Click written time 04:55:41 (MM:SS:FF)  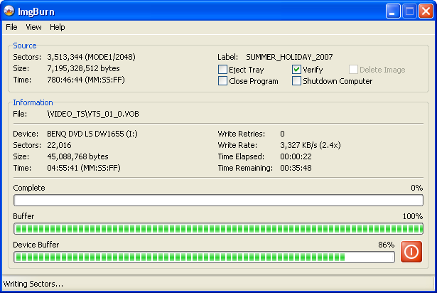[x=84, y=168]
